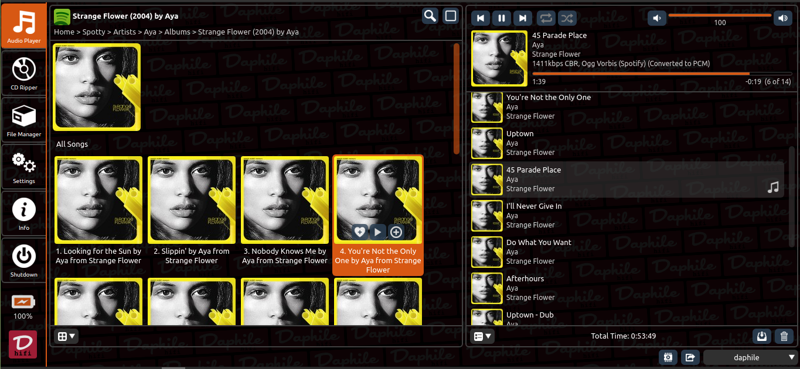Screen dimensions: 800x369
Task: Click the battery status icon
Action: 23,302
